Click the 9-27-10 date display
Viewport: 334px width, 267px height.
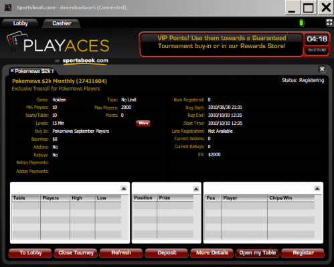[317, 50]
